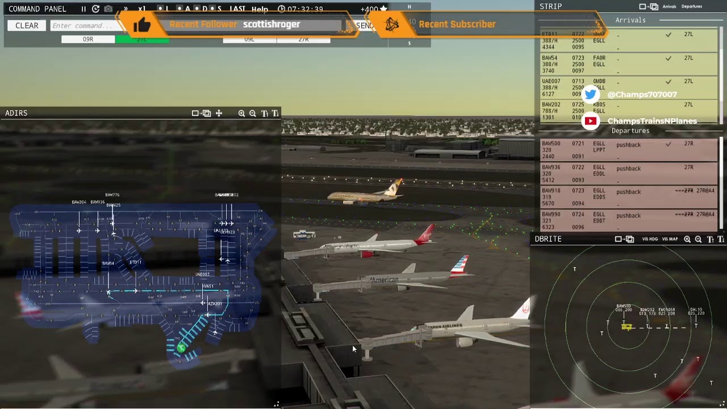Click AZA201 label on ADIRS map
The height and width of the screenshot is (409, 727).
(x=215, y=304)
